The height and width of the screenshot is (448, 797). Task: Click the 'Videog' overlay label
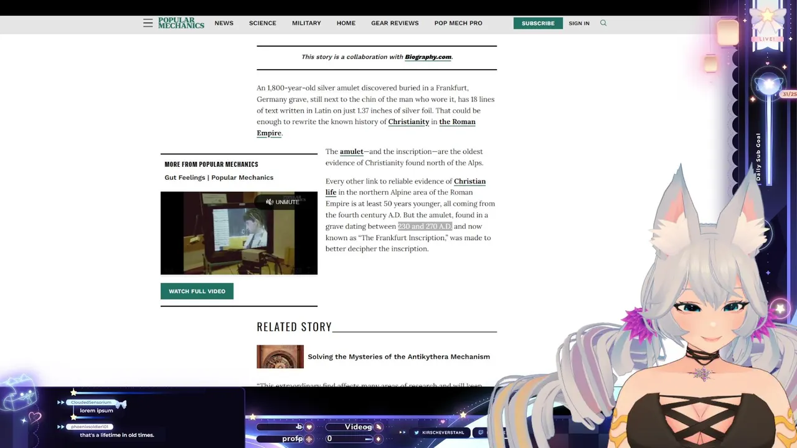pyautogui.click(x=358, y=427)
